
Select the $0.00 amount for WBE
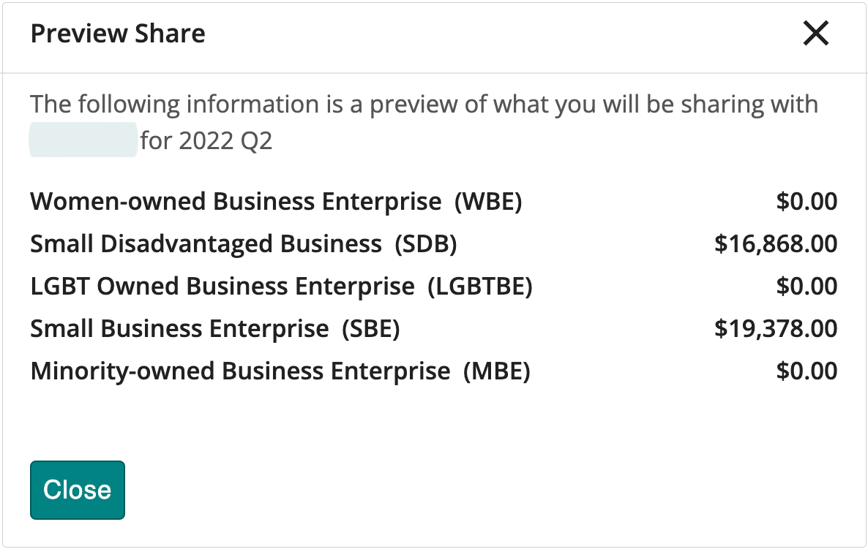tap(807, 201)
